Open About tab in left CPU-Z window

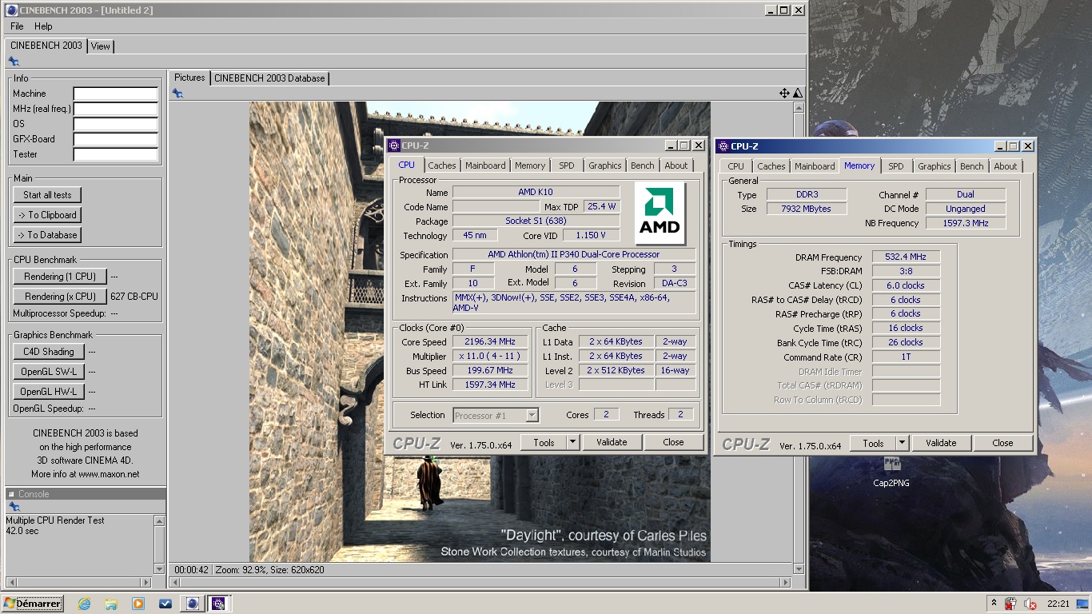(676, 165)
